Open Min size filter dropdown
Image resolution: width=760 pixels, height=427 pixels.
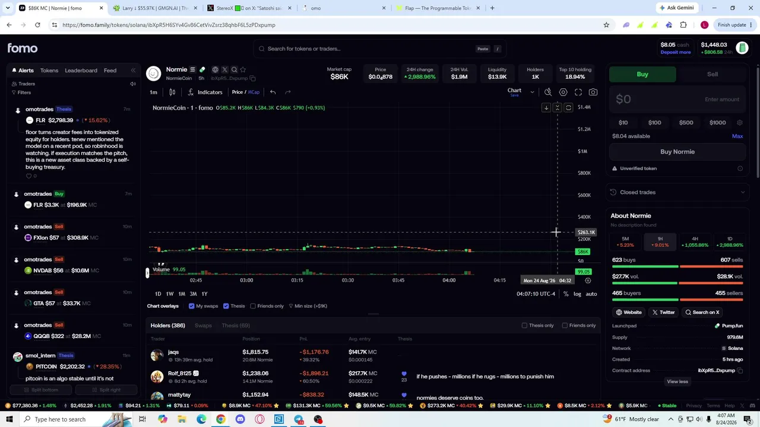(308, 306)
